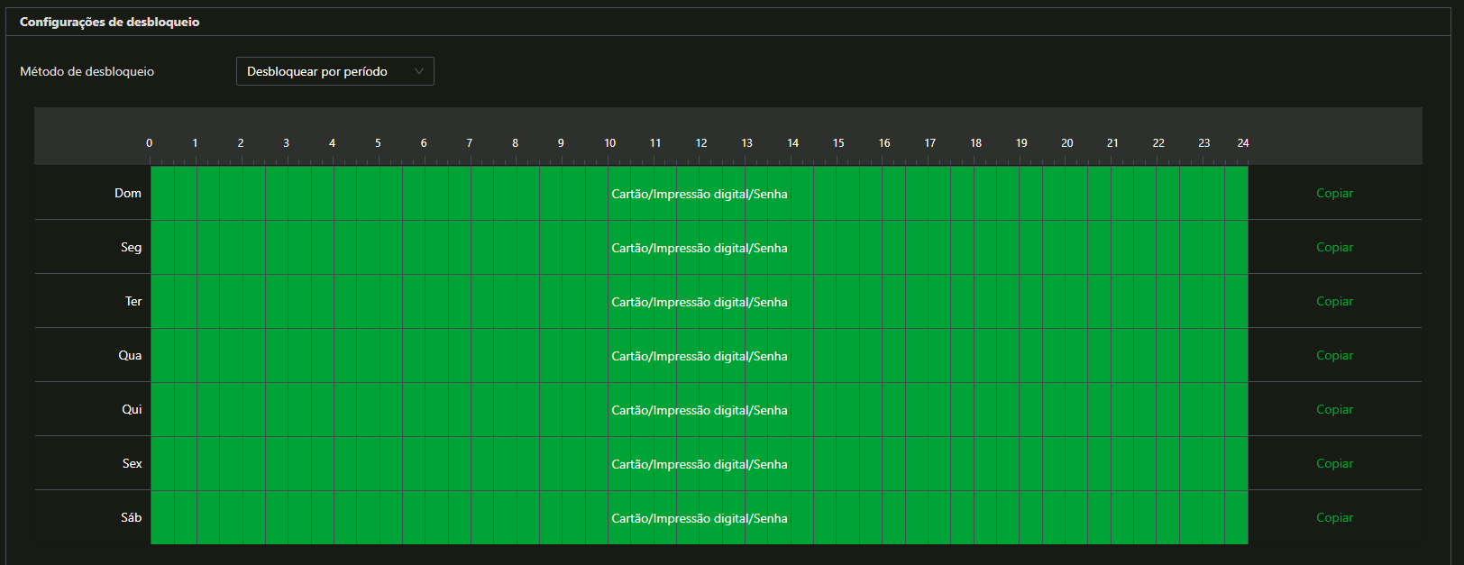Screen dimensions: 1464x565
Task: Click hour 12 on the timeline ruler
Action: [x=700, y=143]
